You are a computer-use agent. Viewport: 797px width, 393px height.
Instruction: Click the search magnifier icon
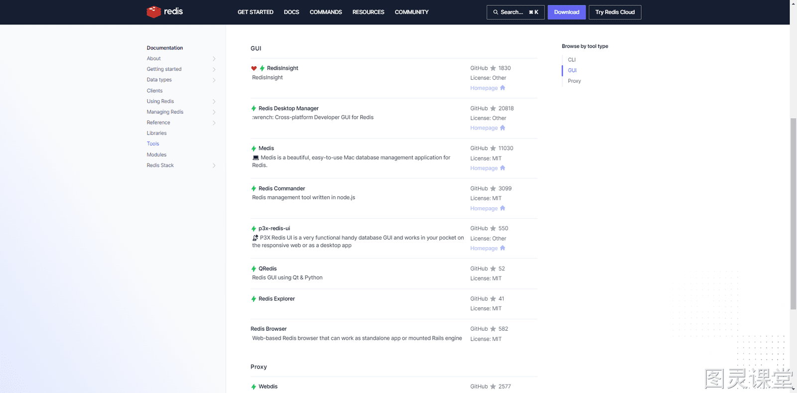496,12
